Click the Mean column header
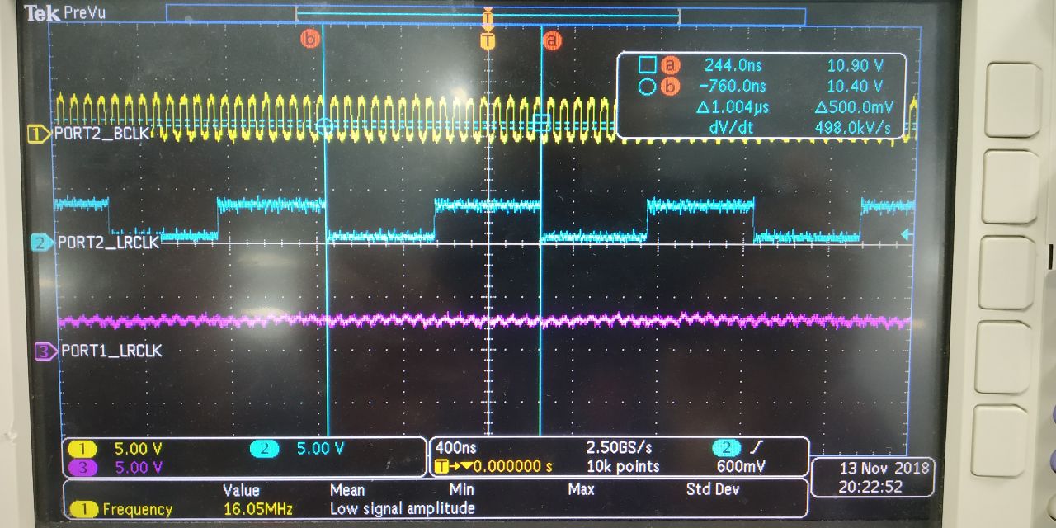Screen dimensions: 1056x528 coord(347,489)
